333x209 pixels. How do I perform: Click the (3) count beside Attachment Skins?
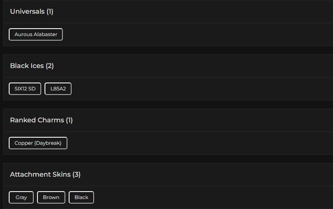(x=77, y=175)
